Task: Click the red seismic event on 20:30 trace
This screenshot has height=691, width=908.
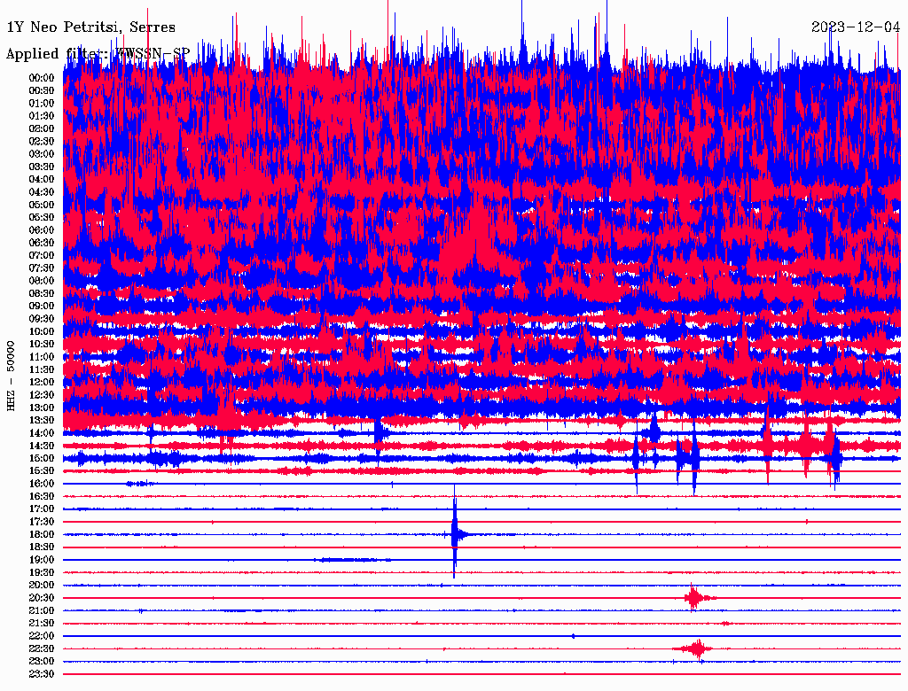Action: [694, 598]
